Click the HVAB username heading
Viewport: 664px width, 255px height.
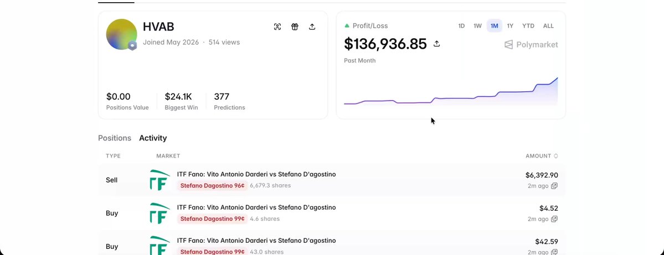(158, 27)
